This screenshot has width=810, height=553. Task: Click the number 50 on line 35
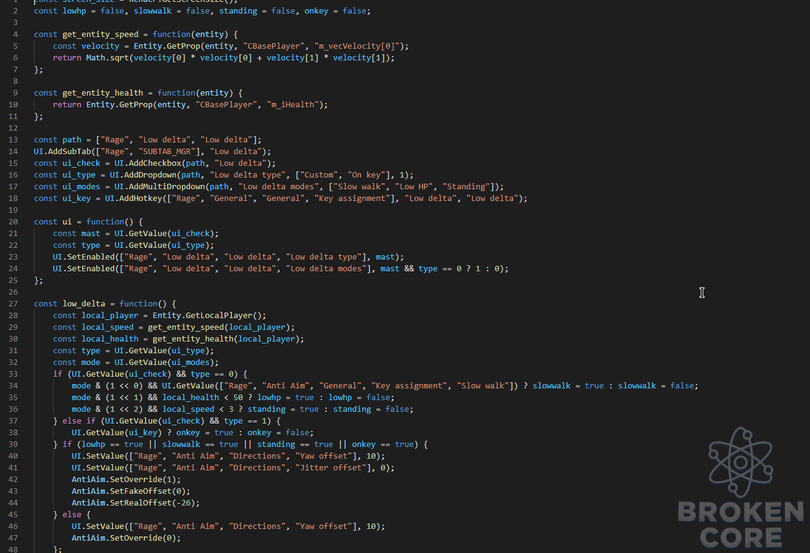pyautogui.click(x=238, y=398)
